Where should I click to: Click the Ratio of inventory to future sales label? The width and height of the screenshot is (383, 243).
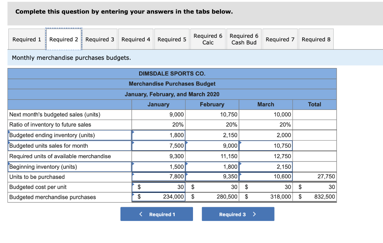pyautogui.click(x=50, y=124)
